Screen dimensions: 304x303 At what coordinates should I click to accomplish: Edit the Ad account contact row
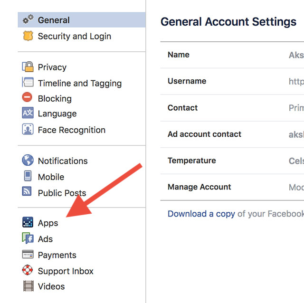coord(232,134)
